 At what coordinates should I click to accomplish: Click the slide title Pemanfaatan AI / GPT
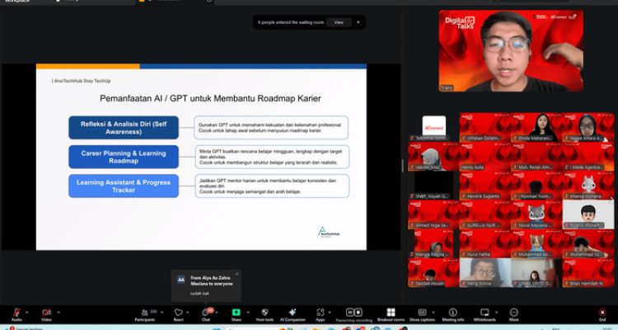[210, 98]
